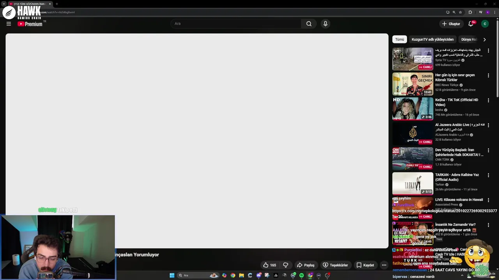Open the notifications bell
Screen dimensions: 499x280
tap(471, 24)
